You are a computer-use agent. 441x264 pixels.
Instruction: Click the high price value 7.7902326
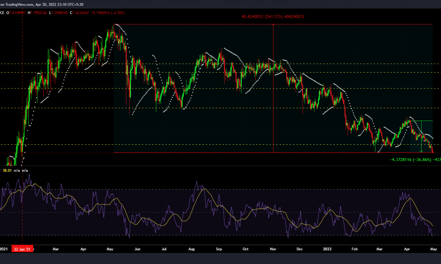coord(39,13)
